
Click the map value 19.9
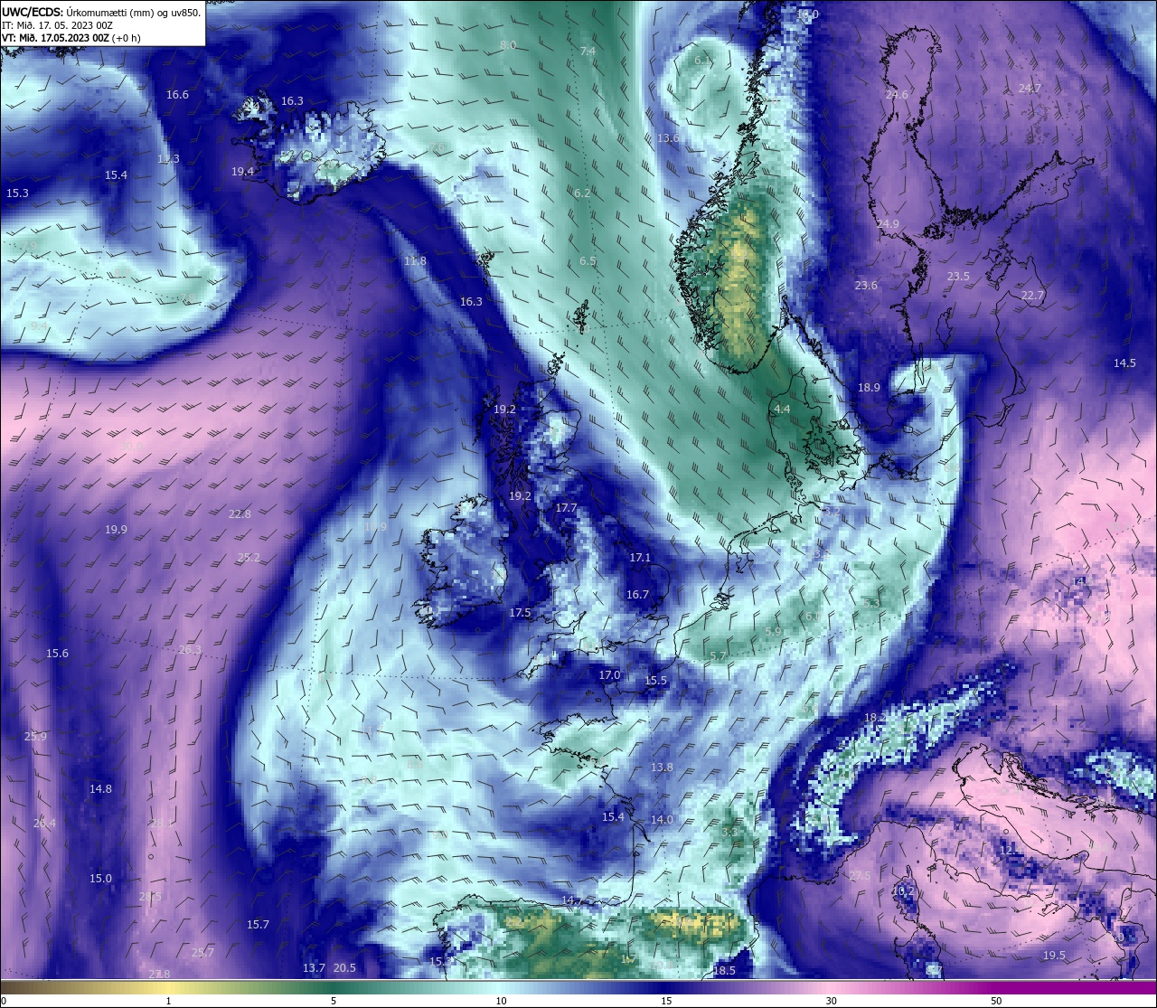click(116, 530)
